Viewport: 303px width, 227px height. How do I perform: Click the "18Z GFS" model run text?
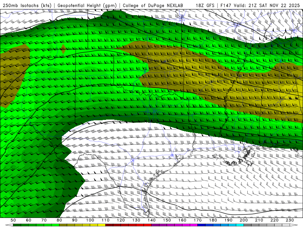pos(205,5)
